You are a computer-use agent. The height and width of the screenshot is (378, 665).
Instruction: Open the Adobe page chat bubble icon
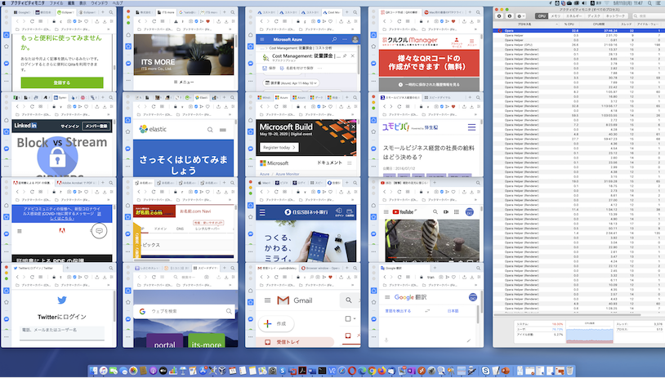pos(99,232)
